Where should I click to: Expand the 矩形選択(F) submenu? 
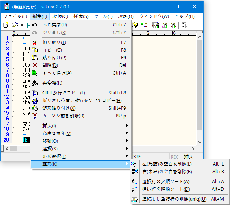pyautogui.click(x=80, y=156)
